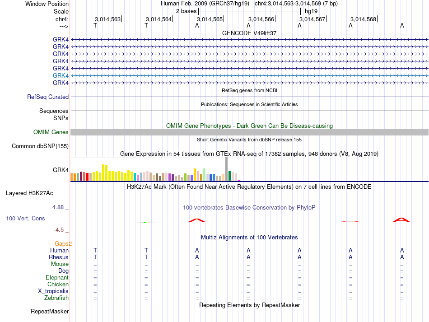The width and height of the screenshot is (429, 322).
Task: Select the Zebrafish alignment row label
Action: (56, 298)
